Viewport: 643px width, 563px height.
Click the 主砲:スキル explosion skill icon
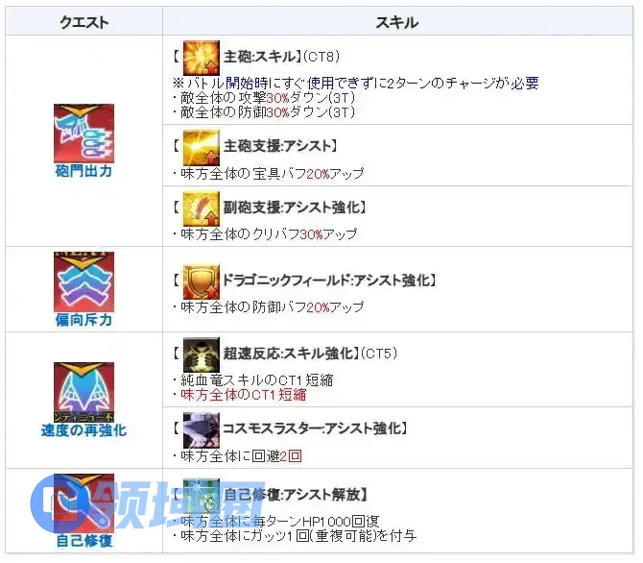tap(201, 58)
